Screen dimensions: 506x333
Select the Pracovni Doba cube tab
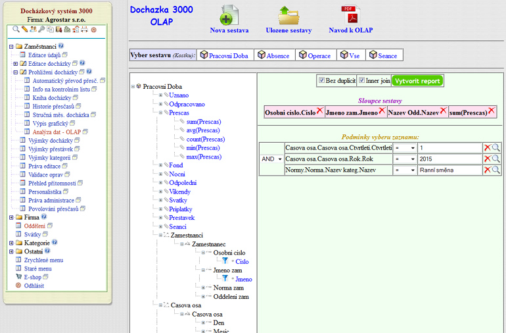coord(225,55)
